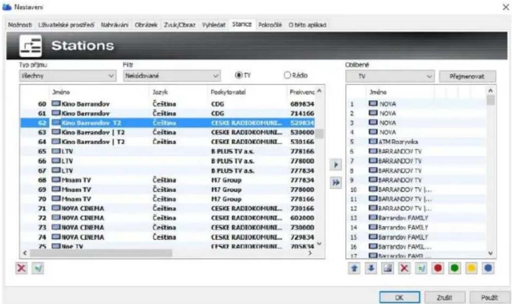This screenshot has width=512, height=304.
Task: Switch to the Nahrávání tab
Action: [x=115, y=25]
